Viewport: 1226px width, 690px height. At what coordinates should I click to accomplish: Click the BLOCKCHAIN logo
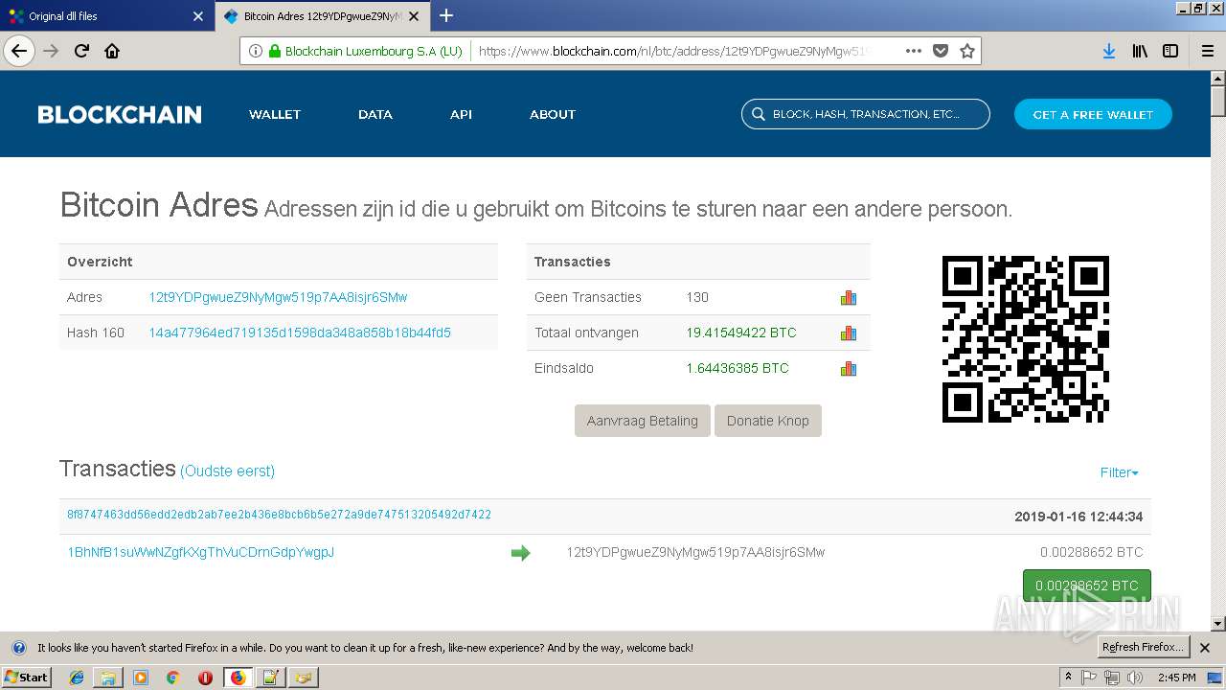120,114
